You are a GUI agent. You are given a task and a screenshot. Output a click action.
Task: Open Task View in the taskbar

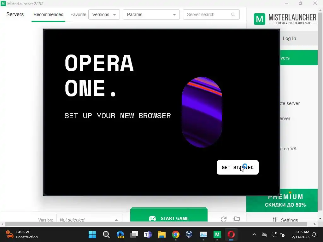pos(134,234)
